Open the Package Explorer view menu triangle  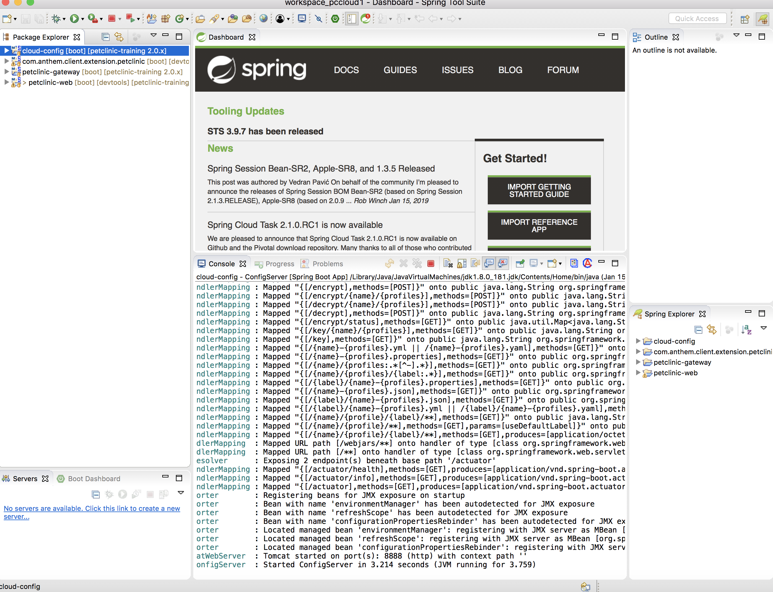pos(153,35)
